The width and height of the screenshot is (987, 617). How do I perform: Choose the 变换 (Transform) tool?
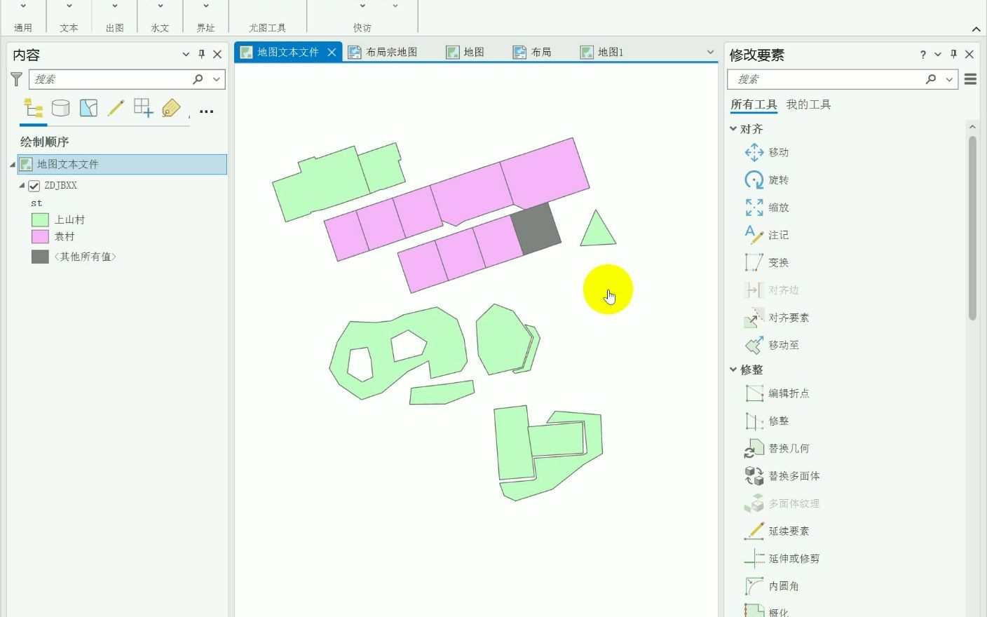coord(765,262)
